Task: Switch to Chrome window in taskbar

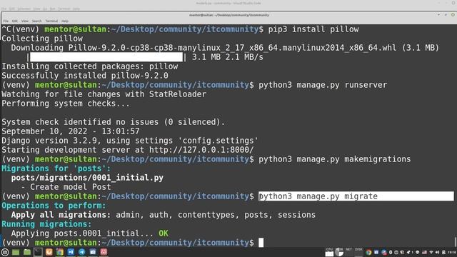Action: pos(60,252)
